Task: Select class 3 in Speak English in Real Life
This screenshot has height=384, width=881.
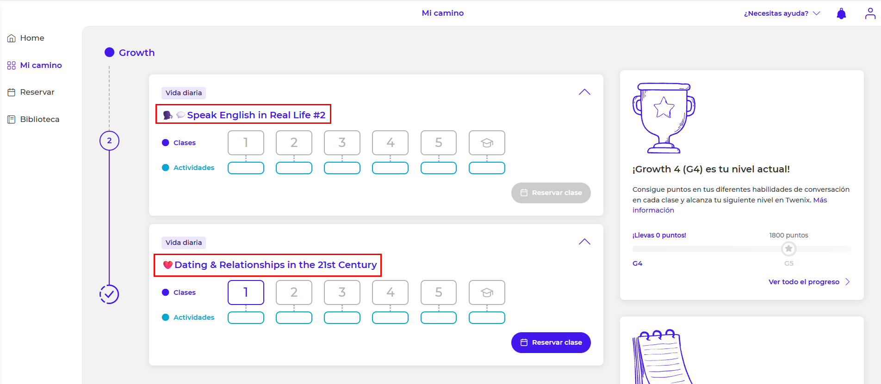Action: [342, 143]
